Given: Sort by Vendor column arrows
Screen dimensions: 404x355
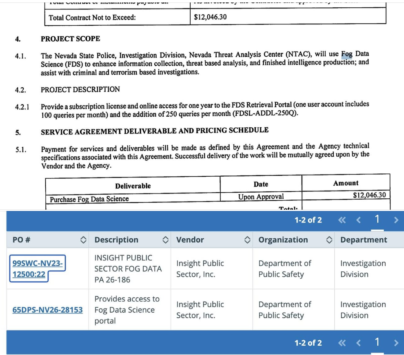Looking at the screenshot, I should pos(247,240).
